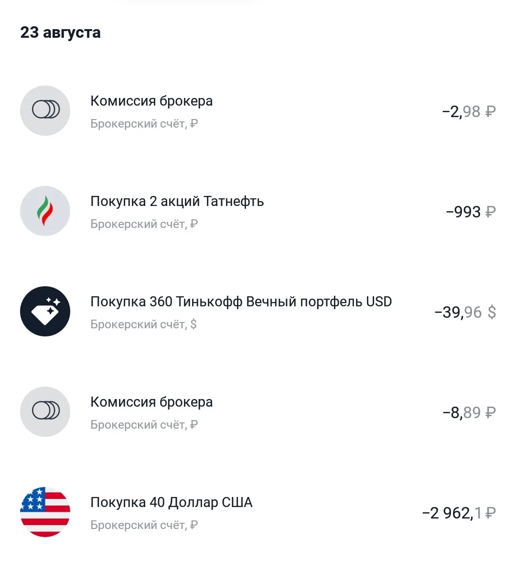The height and width of the screenshot is (572, 516).
Task: Click the −8,89 ₽ commission amount
Action: coord(469,412)
